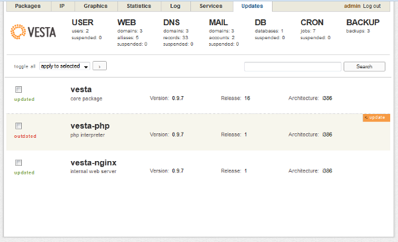Screen dimensions: 398x242
Task: Go to the Services tab
Action: click(211, 6)
